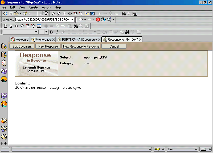Open the View menu

tap(22, 7)
